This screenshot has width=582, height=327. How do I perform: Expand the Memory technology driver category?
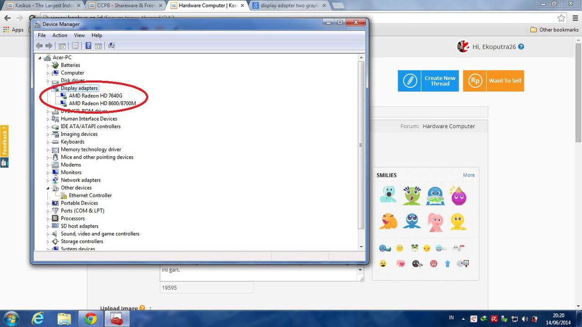click(x=48, y=149)
